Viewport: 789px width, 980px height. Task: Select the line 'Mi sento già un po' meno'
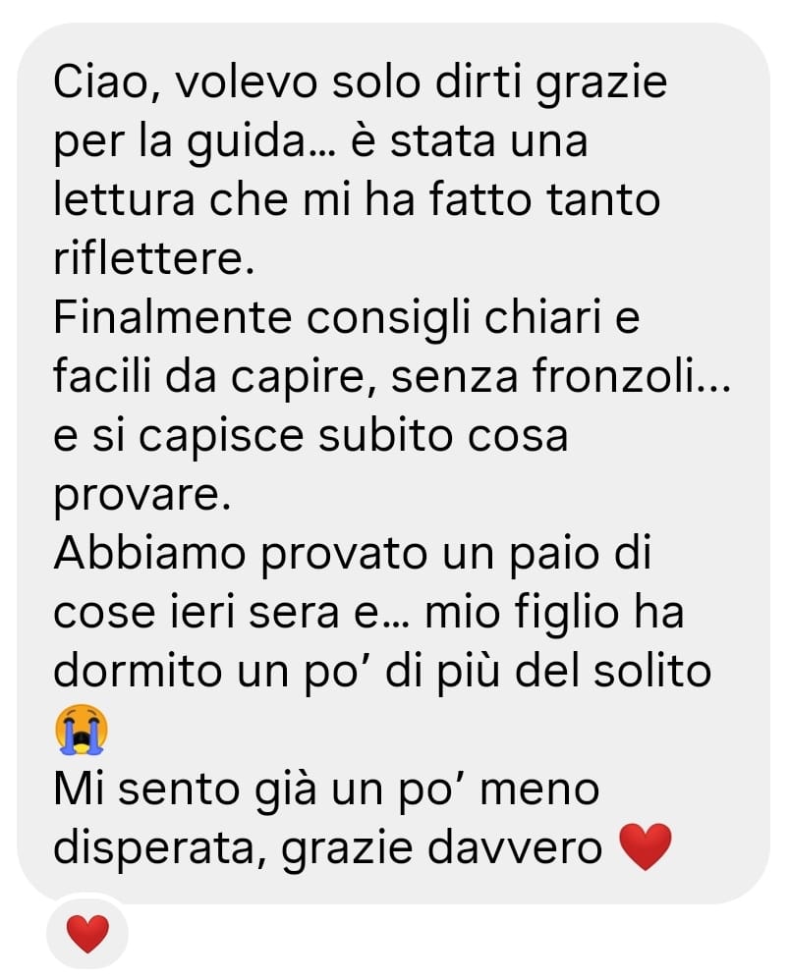(x=327, y=789)
